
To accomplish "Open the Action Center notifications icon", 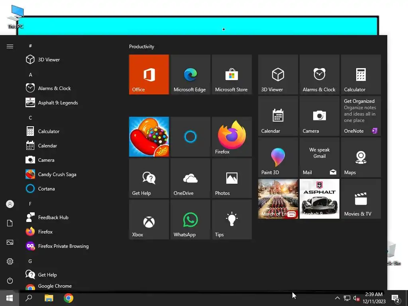I will [396, 298].
